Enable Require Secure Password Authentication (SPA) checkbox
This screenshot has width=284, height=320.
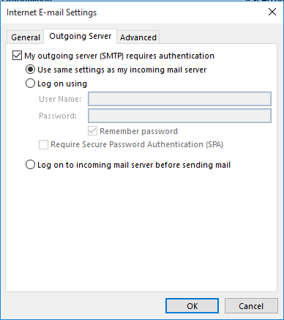pos(43,144)
